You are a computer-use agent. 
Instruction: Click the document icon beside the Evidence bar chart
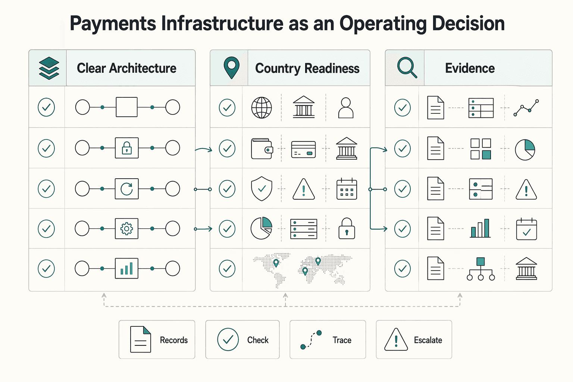coord(435,228)
